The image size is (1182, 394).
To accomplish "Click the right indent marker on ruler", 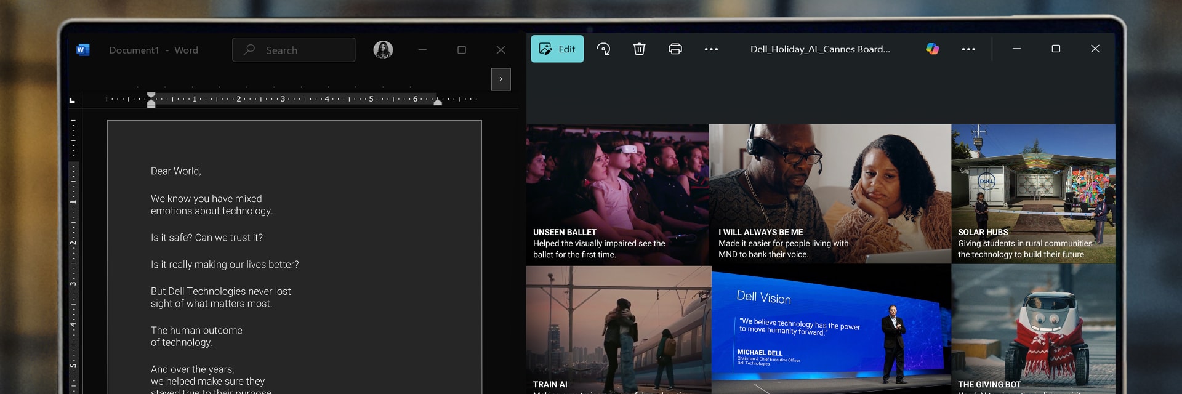I will [x=438, y=102].
